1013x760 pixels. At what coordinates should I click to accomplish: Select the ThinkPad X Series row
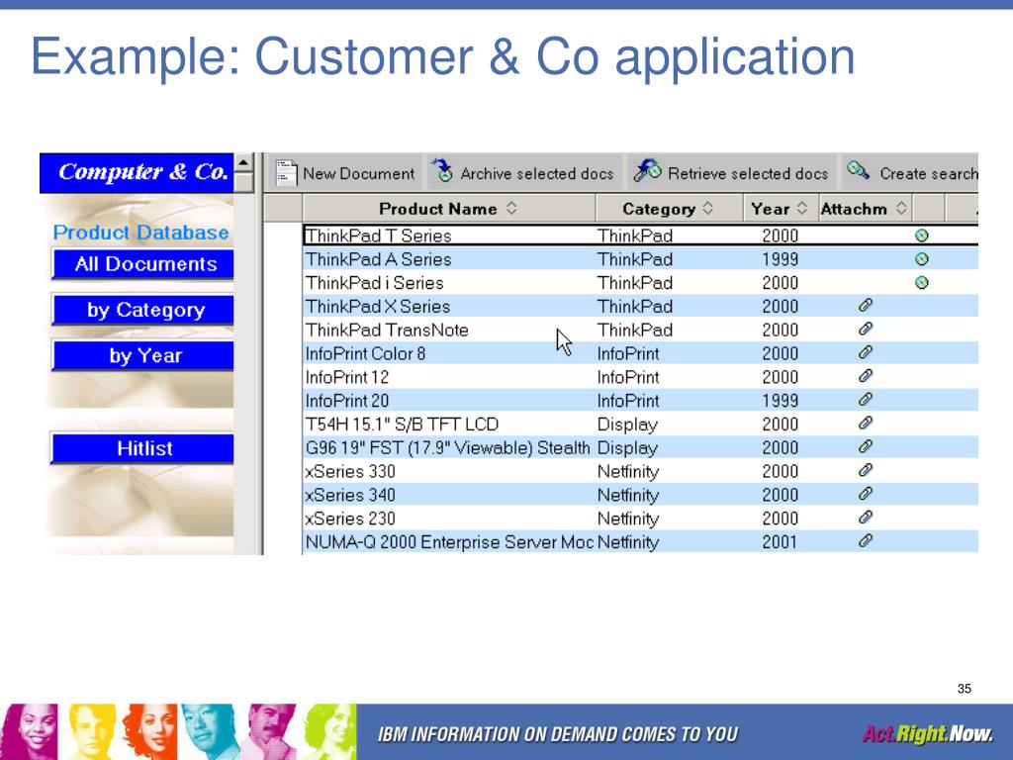tap(640, 307)
